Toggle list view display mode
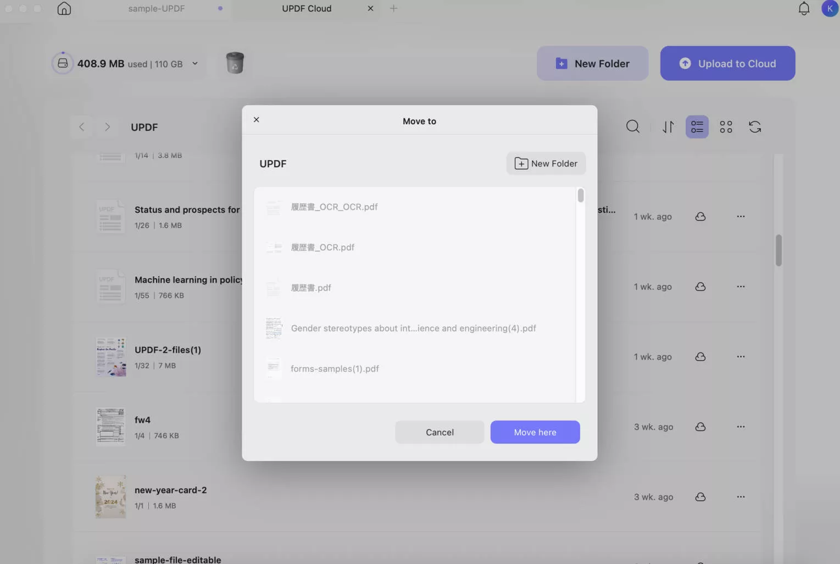The image size is (840, 564). (697, 126)
